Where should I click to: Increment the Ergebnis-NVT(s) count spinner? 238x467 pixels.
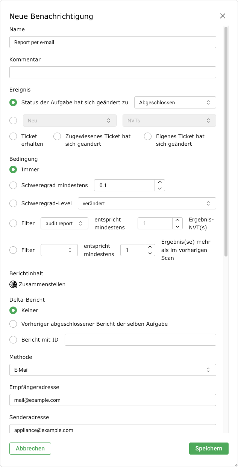177,220
